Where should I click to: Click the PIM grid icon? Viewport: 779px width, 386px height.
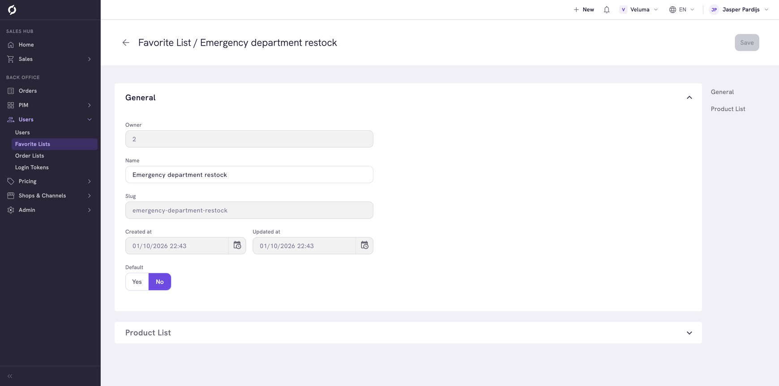11,105
